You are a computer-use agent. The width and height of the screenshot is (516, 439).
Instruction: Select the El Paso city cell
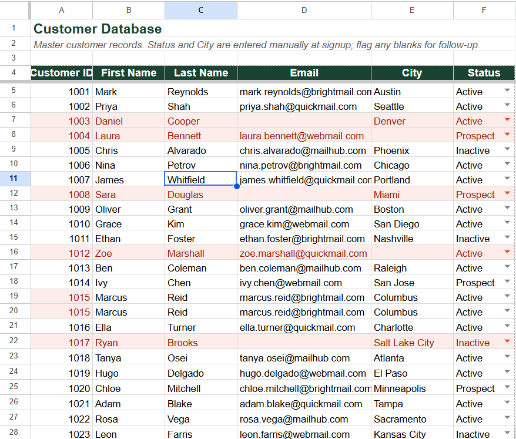[412, 373]
